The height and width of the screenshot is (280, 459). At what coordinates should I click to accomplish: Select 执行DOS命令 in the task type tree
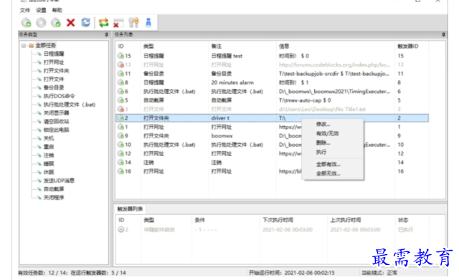[59, 96]
